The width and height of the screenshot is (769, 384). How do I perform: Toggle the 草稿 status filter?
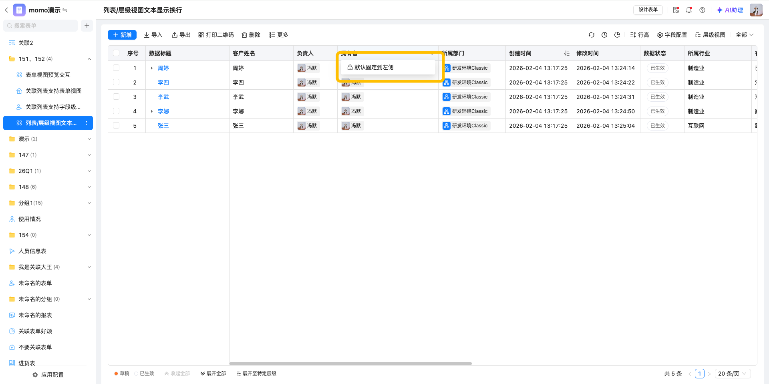click(x=122, y=374)
